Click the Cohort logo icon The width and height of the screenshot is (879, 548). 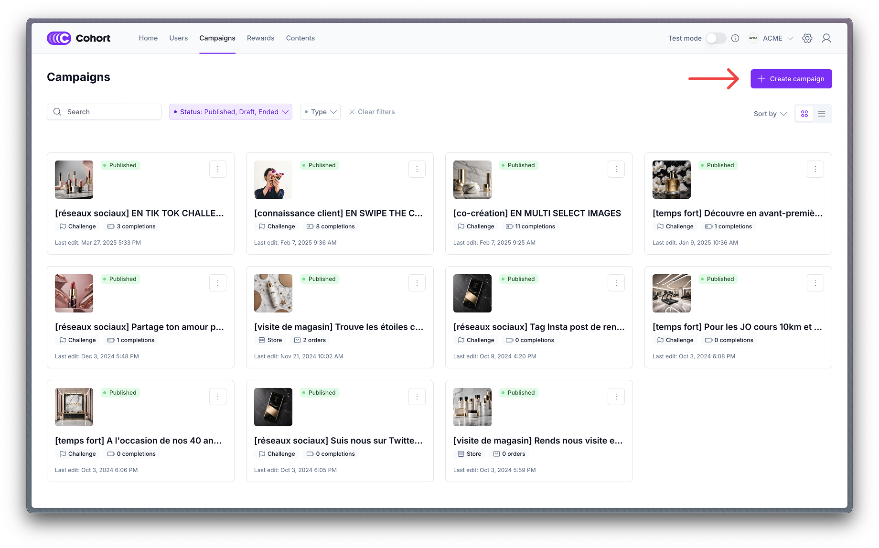click(x=59, y=38)
